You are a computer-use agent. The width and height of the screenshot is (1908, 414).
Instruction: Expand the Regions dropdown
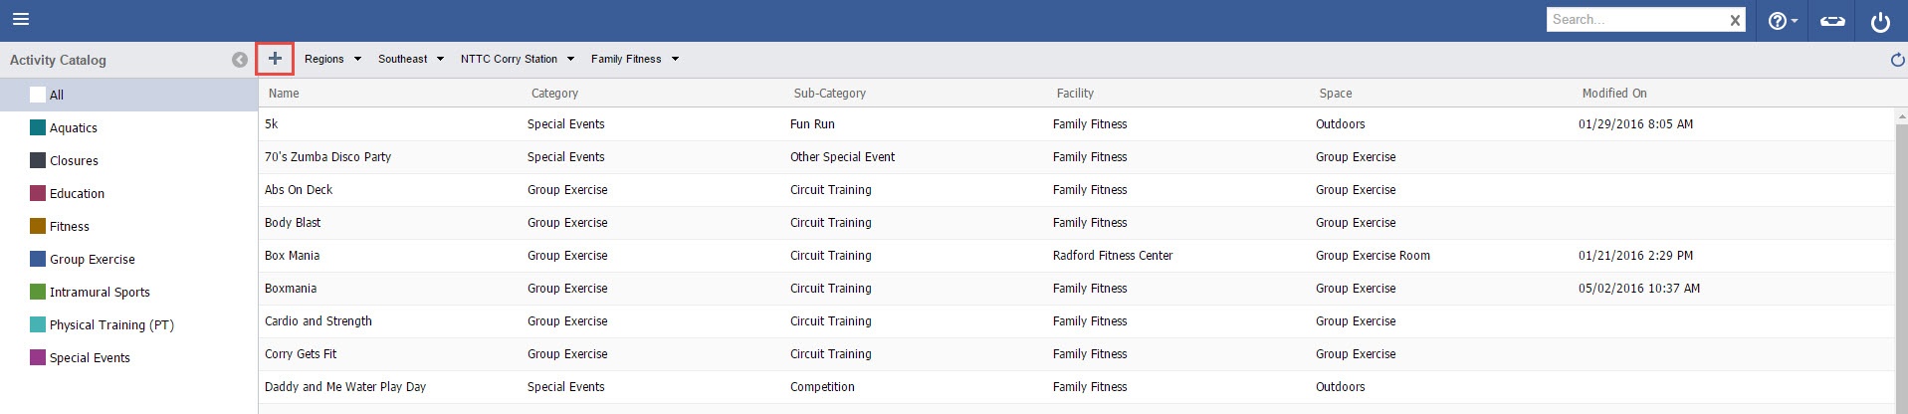click(x=332, y=59)
